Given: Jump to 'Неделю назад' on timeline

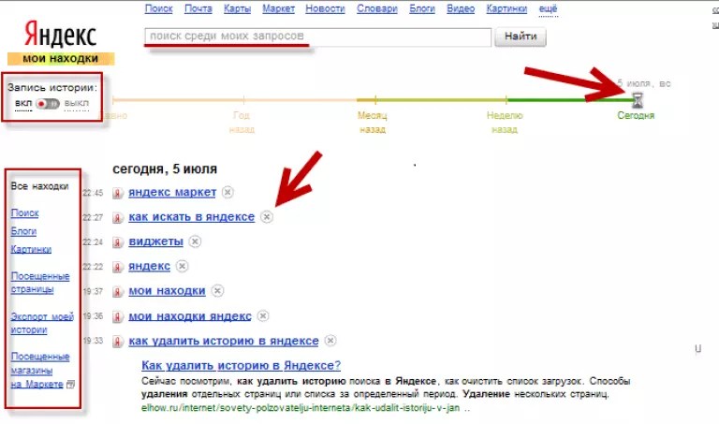Looking at the screenshot, I should pos(505,123).
